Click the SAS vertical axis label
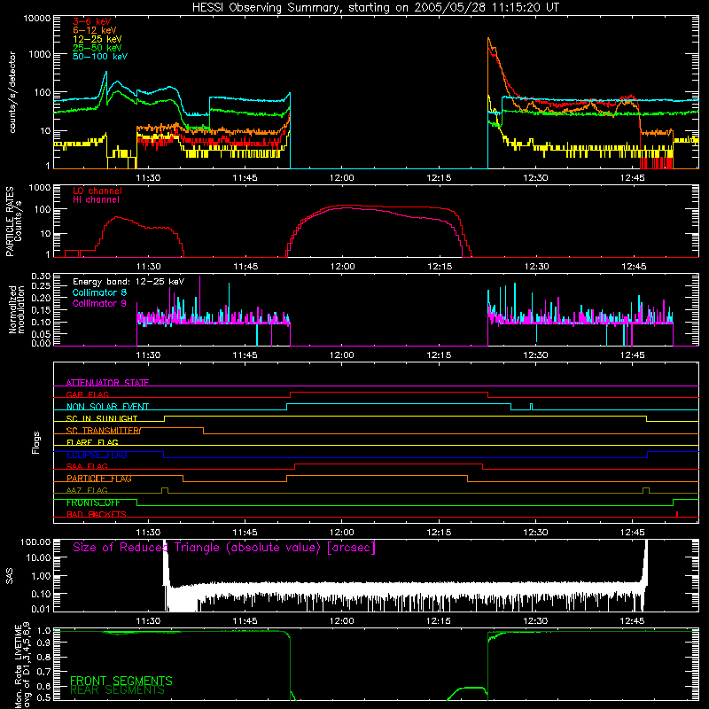This screenshot has width=709, height=709. click(10, 576)
